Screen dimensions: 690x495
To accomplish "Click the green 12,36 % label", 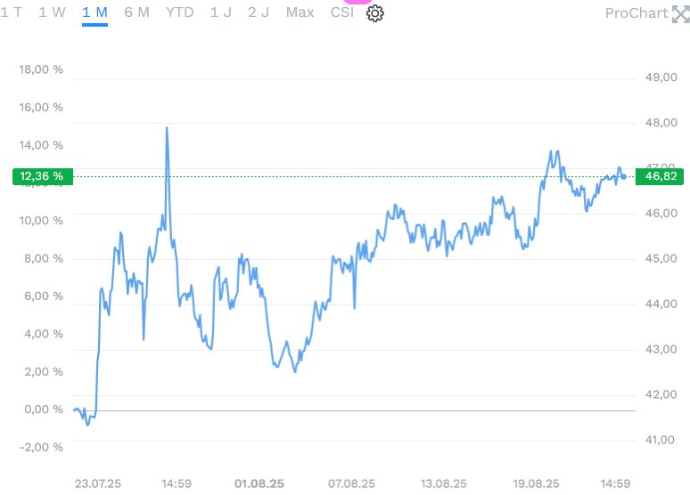I will [x=42, y=176].
